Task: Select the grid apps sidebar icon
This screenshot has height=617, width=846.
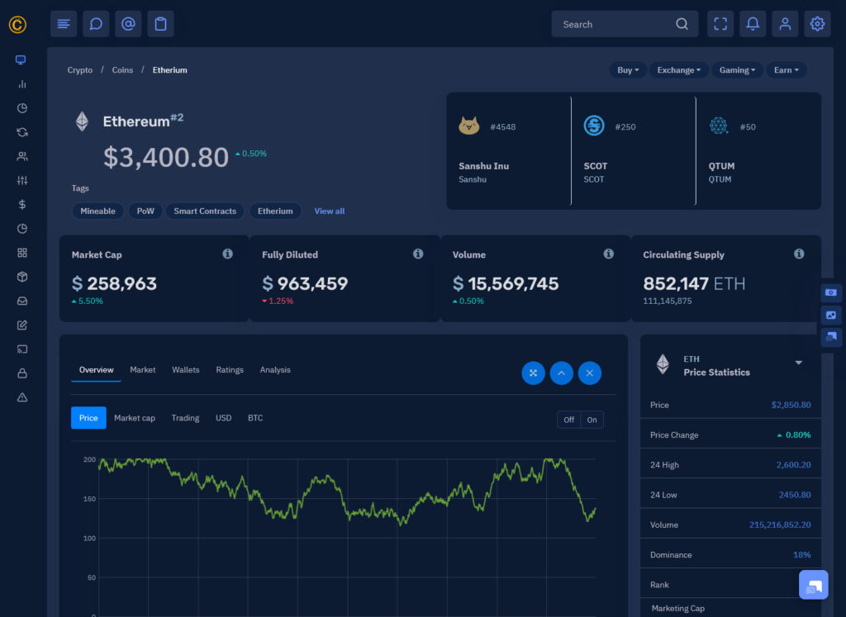Action: point(22,253)
